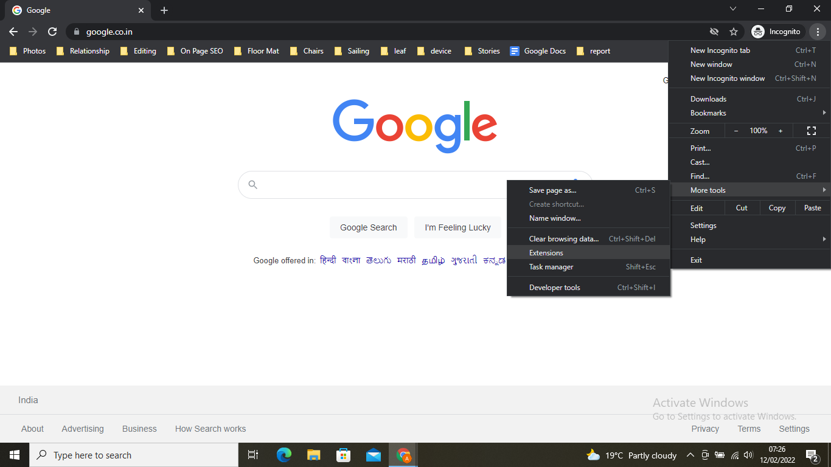Expand the Help submenu
831x467 pixels.
(749, 240)
